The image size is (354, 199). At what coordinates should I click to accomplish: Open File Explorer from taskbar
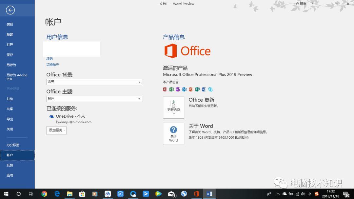pyautogui.click(x=69, y=194)
